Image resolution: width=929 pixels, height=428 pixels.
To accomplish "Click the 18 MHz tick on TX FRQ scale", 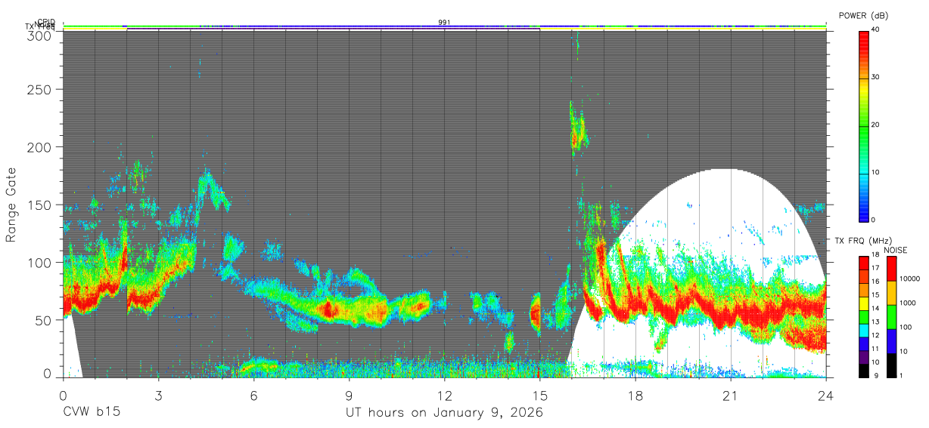I will coord(875,256).
